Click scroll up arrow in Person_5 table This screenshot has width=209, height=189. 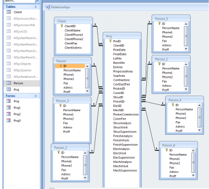point(186,24)
